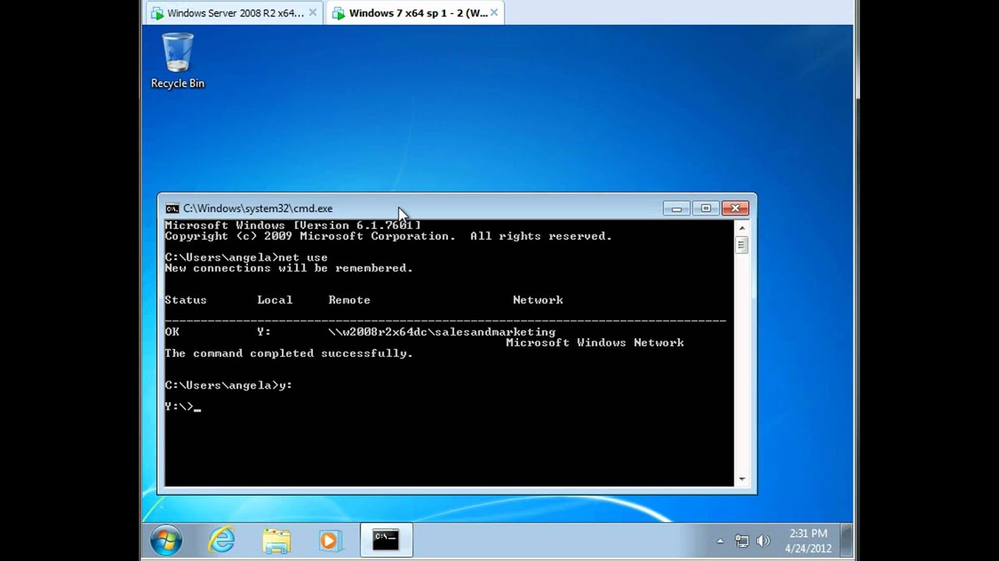Close the Windows Server 2008 R2 tab
The image size is (999, 561).
coord(313,13)
